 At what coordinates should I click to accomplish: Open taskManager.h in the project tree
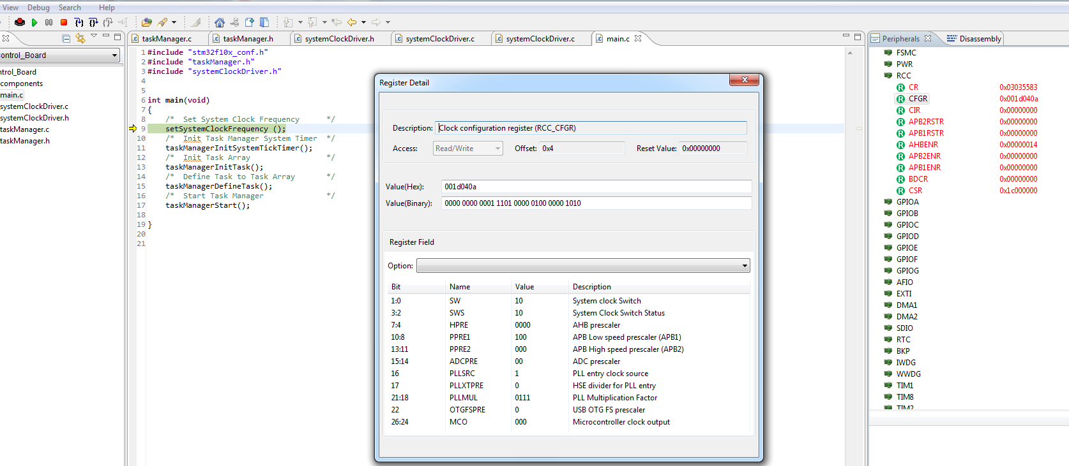click(x=25, y=141)
